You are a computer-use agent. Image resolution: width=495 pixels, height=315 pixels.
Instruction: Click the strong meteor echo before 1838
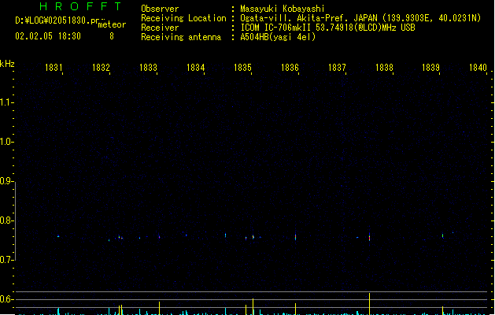[x=369, y=237]
